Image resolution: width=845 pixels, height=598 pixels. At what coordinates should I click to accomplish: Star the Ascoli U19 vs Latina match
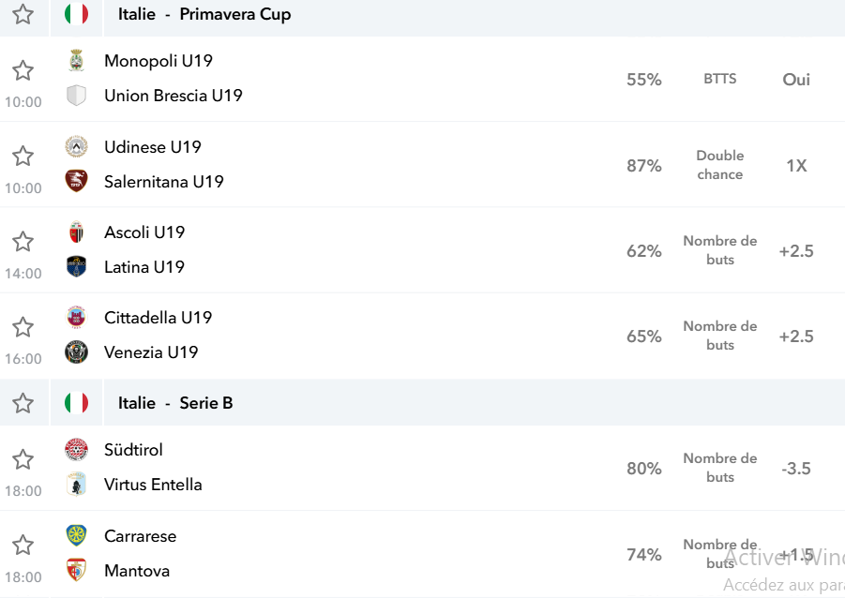23,241
